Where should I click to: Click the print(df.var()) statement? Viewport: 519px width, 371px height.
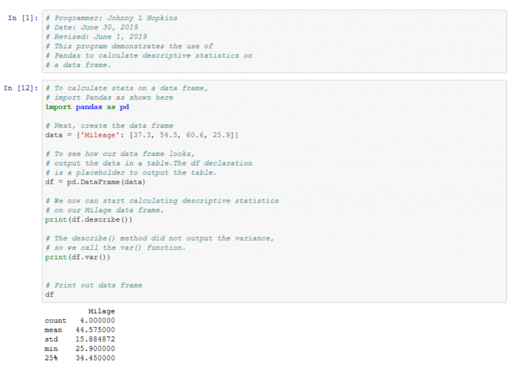point(78,257)
